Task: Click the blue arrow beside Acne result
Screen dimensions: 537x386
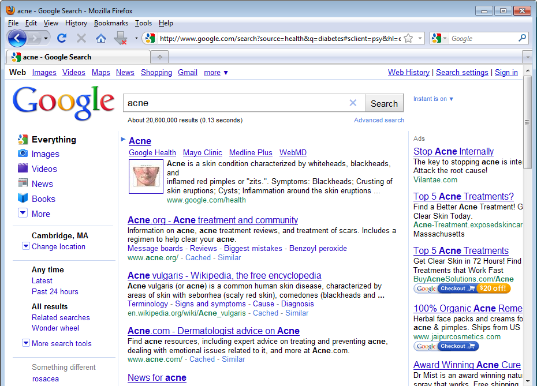Action: click(x=123, y=139)
